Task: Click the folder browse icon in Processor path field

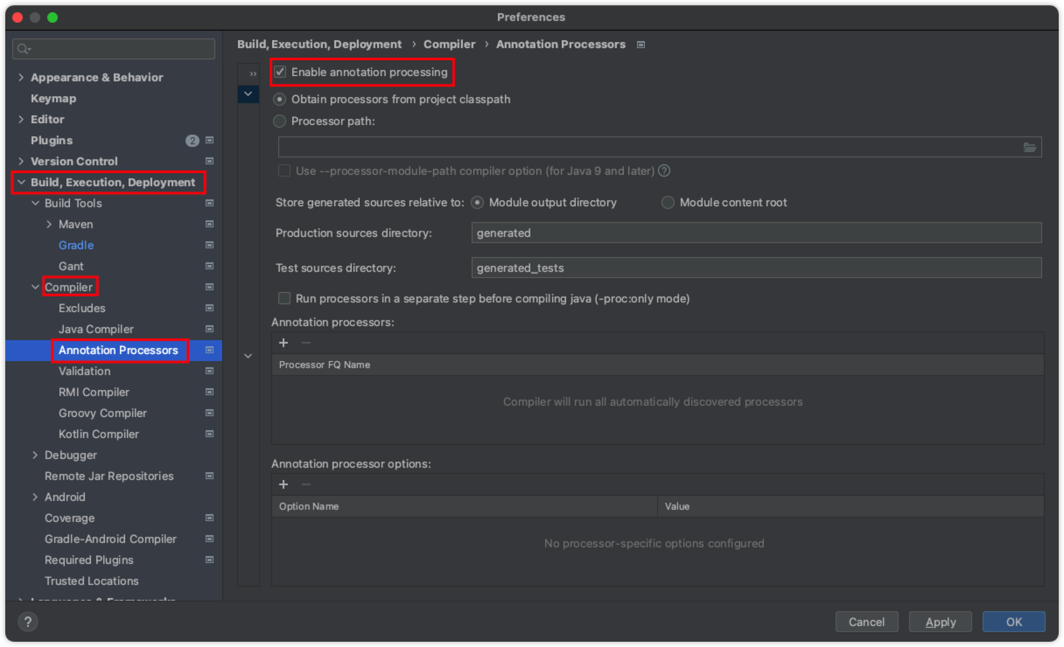Action: coord(1029,147)
